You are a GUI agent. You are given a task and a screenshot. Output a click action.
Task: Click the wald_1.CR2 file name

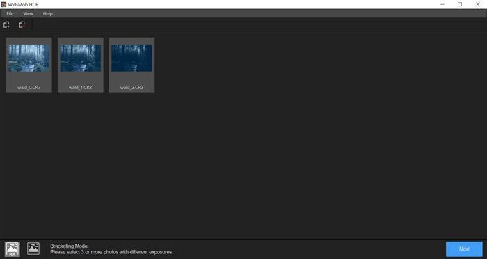(x=81, y=87)
